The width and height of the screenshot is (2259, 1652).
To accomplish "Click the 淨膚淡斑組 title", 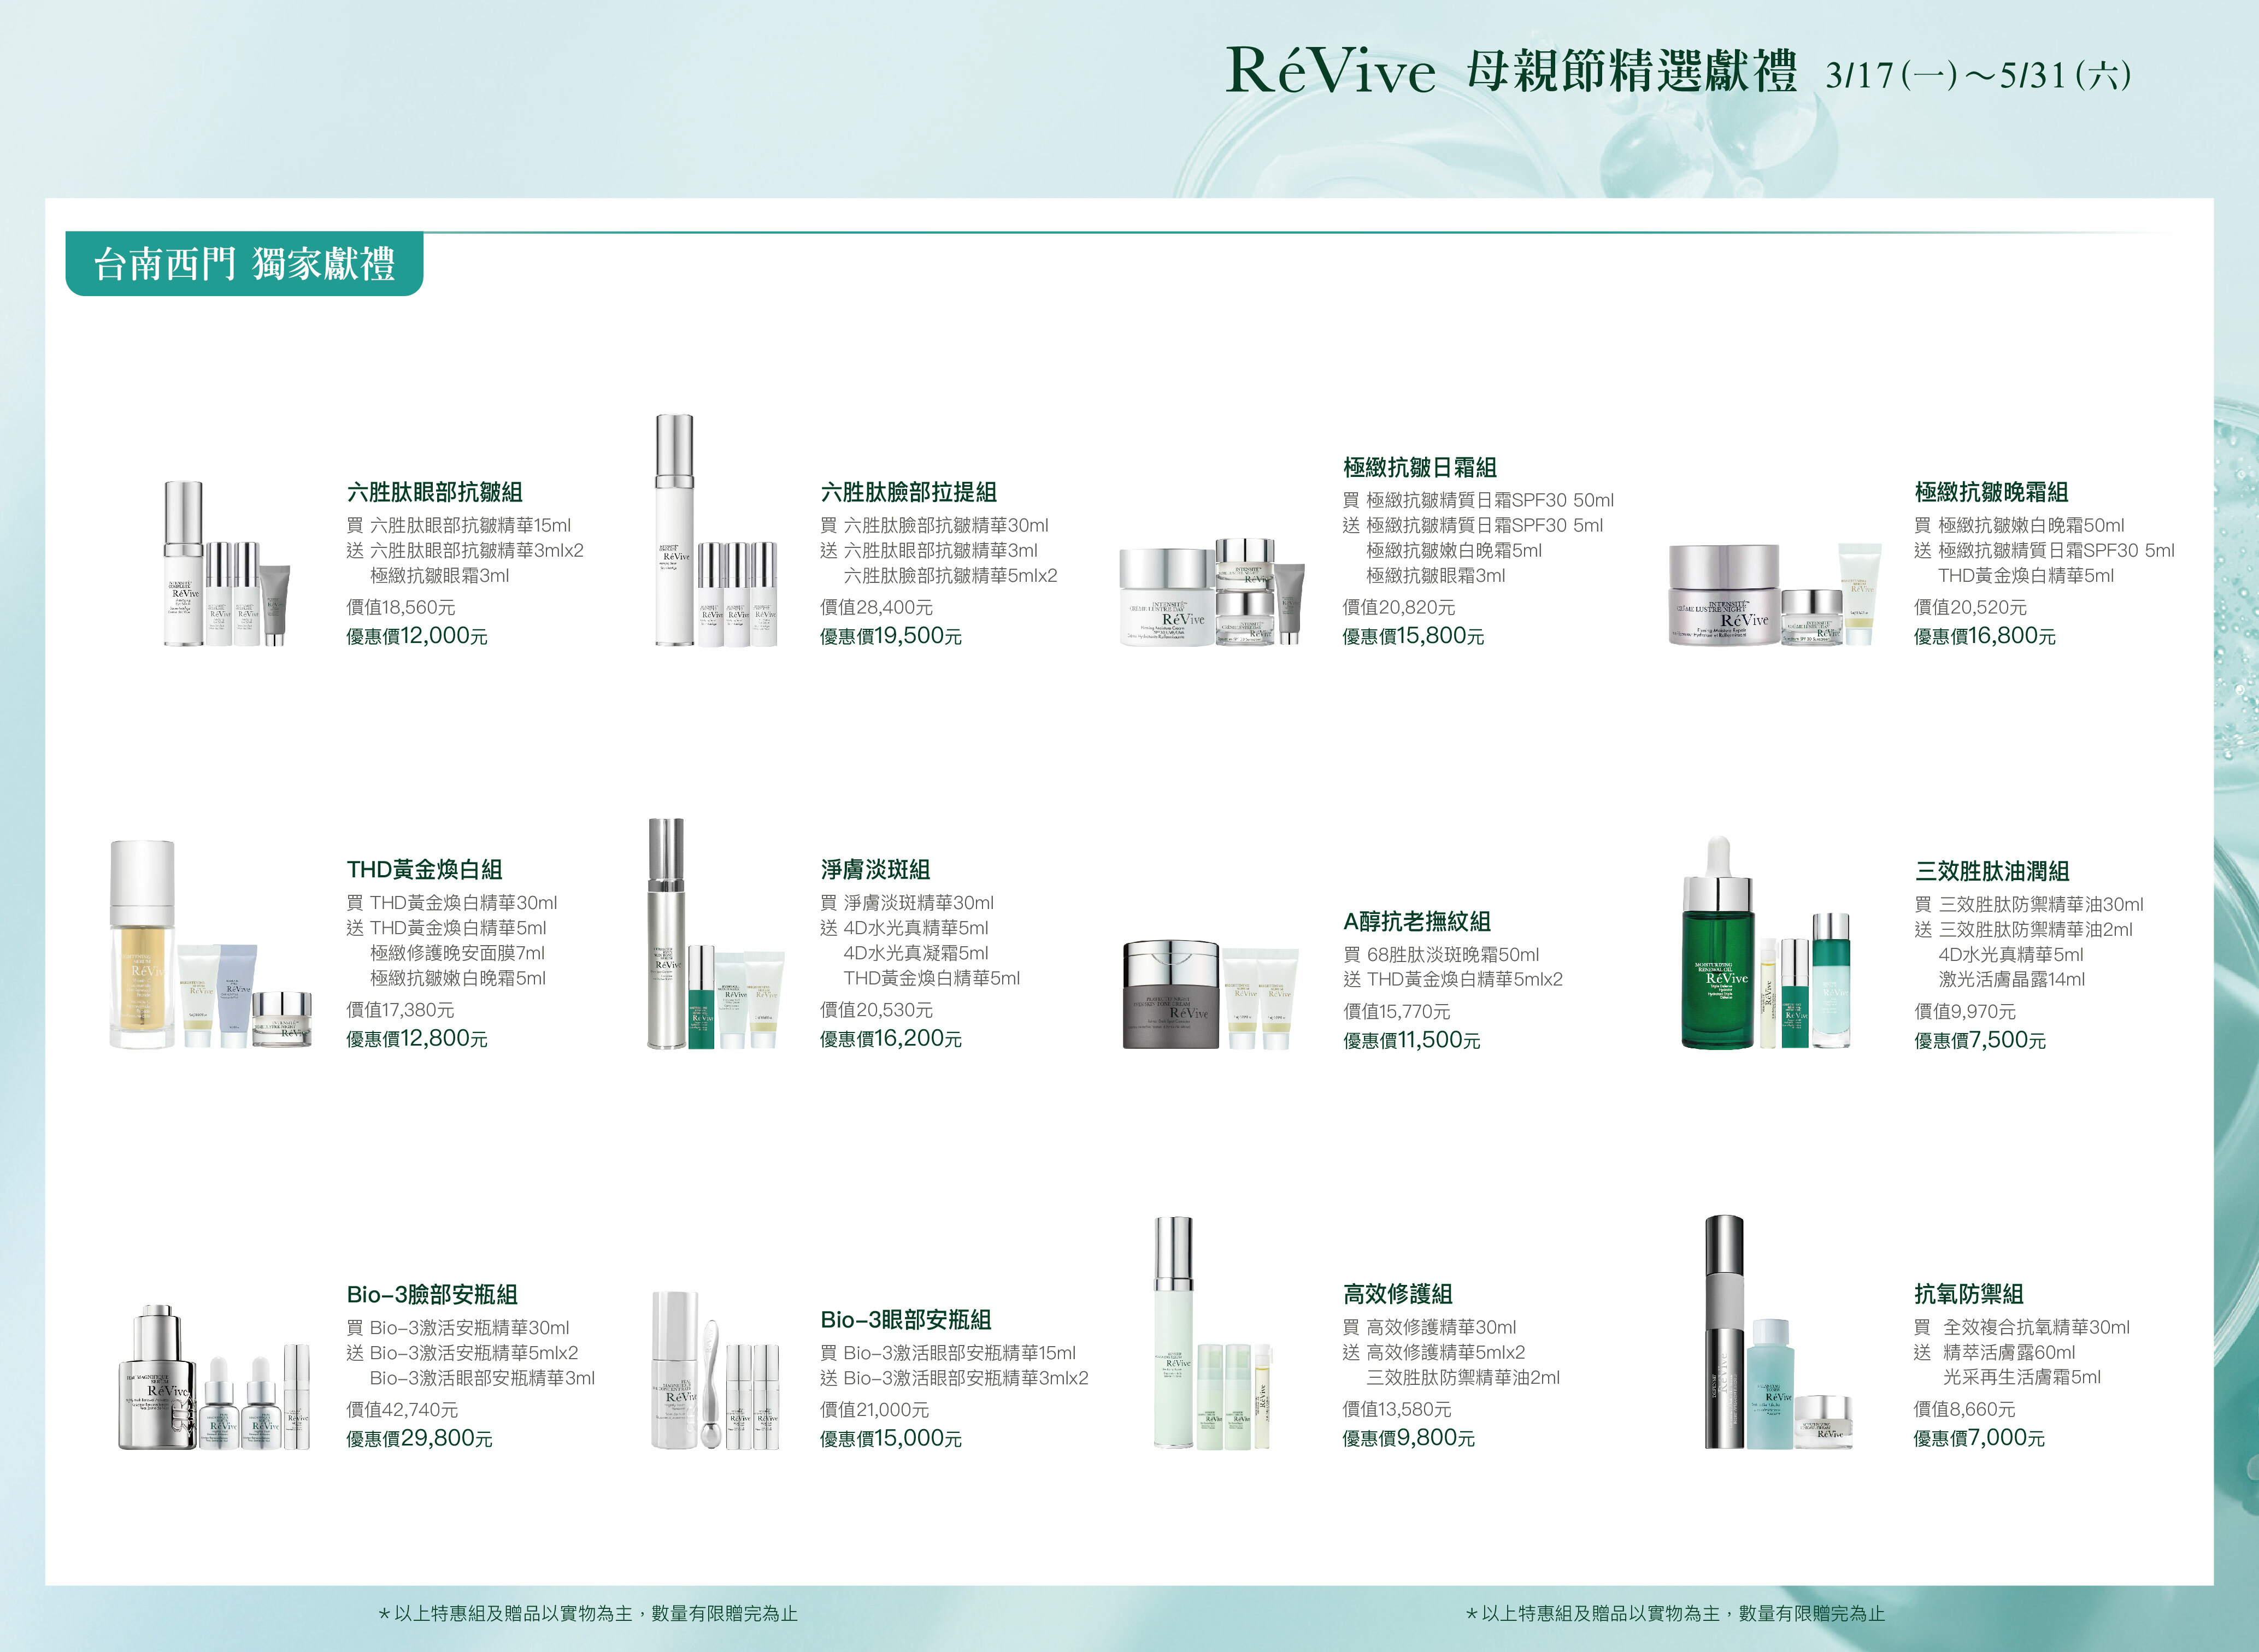I will pyautogui.click(x=875, y=870).
